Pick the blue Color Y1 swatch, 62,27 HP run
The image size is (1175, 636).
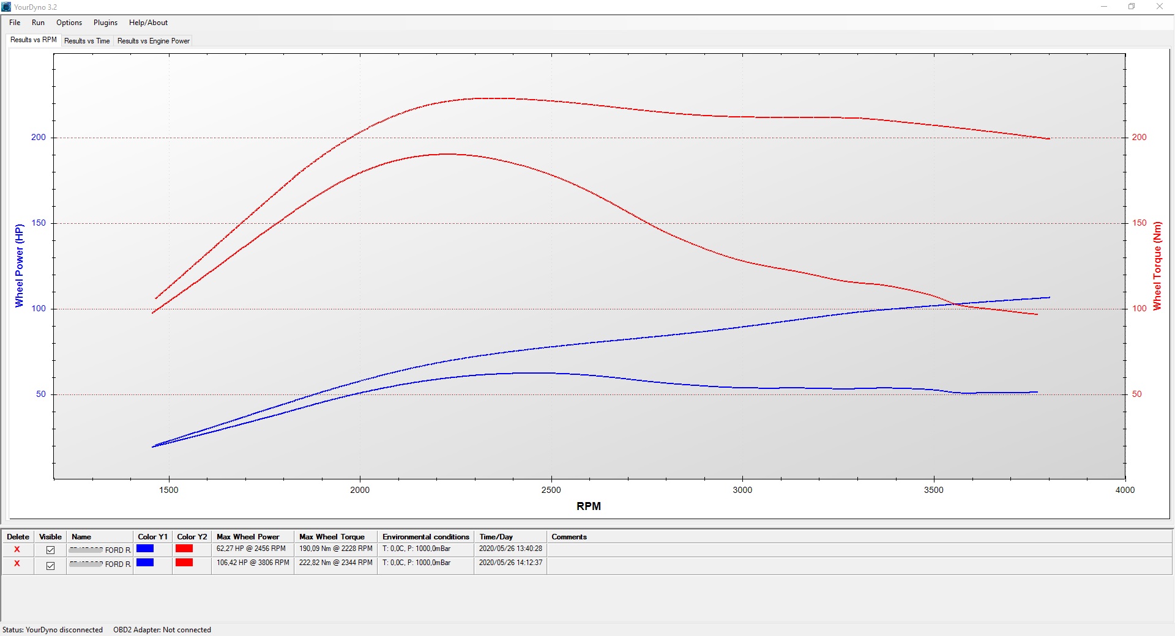145,549
